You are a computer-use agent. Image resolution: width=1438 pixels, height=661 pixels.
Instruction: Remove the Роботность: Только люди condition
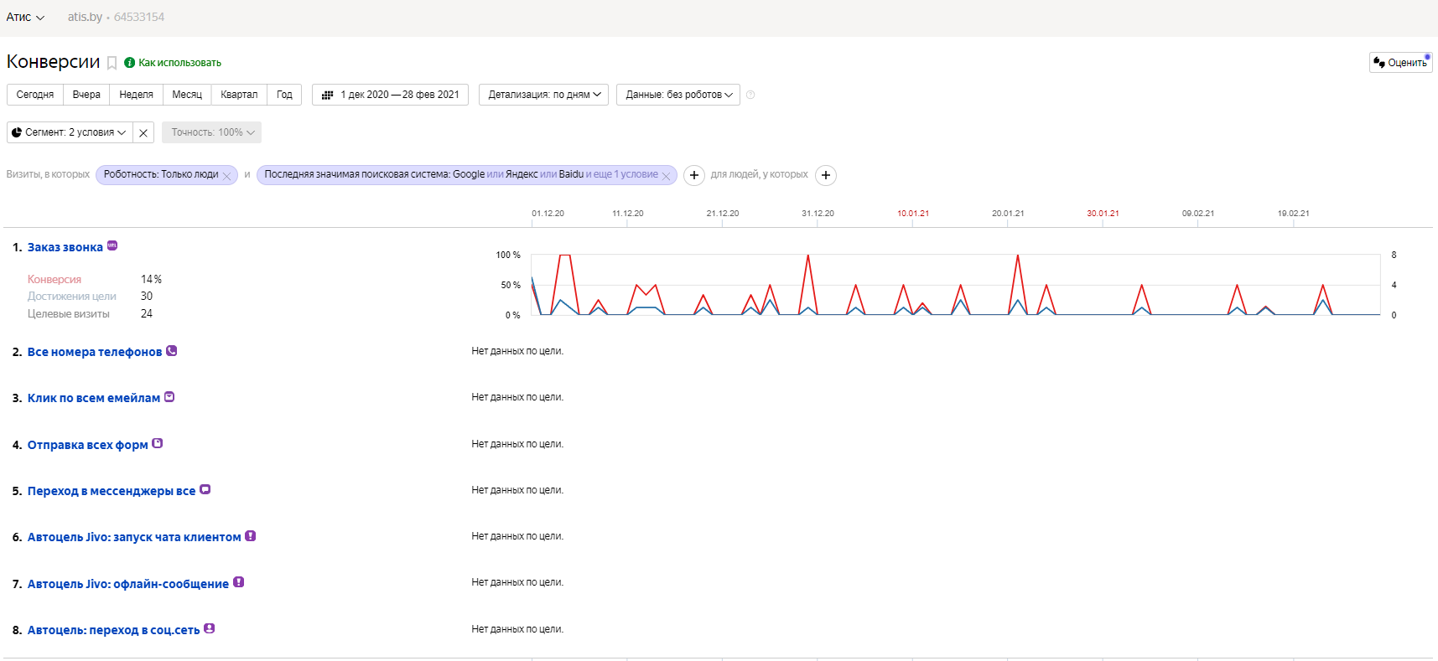pyautogui.click(x=226, y=175)
